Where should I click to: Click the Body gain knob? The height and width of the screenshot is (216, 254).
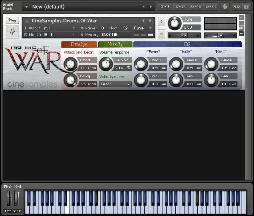tap(176, 80)
